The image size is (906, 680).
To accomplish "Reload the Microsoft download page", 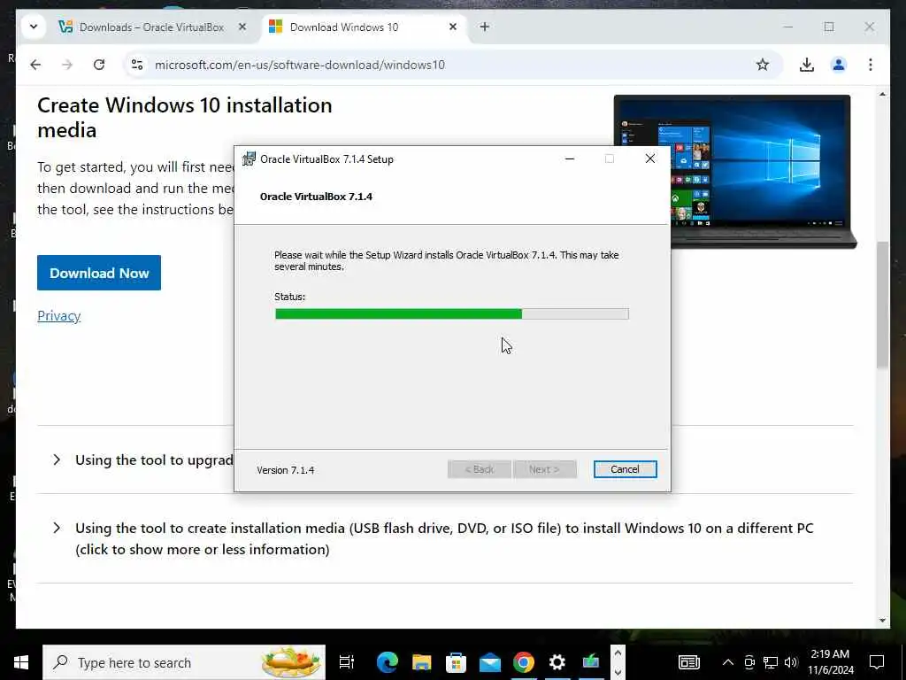I will 99,65.
